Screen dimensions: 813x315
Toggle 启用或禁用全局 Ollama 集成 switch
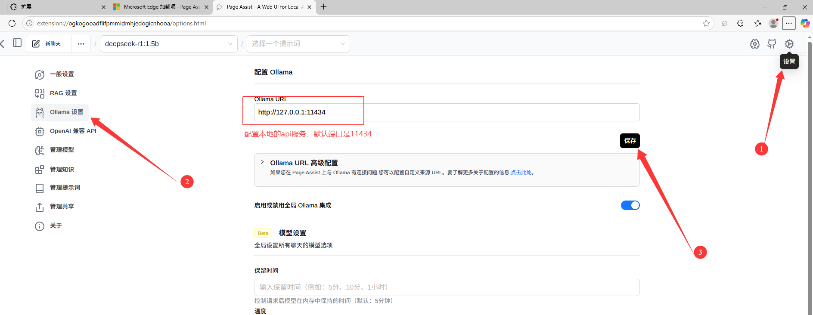tap(630, 205)
